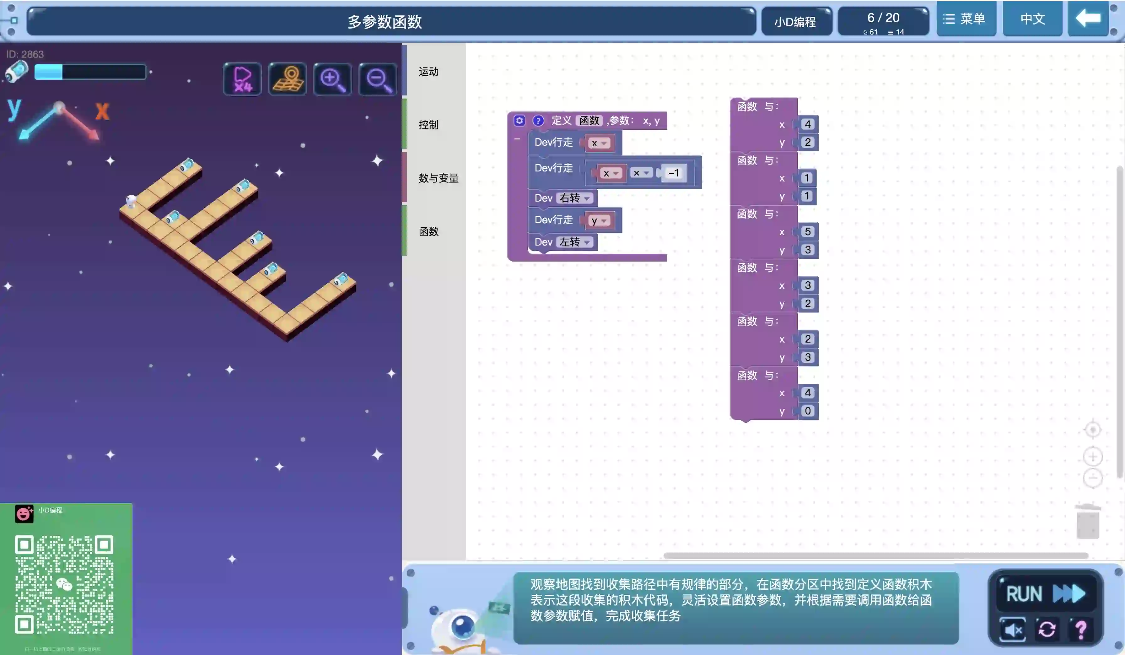Click the reset refresh icon below RUN
1125x655 pixels.
(x=1047, y=630)
